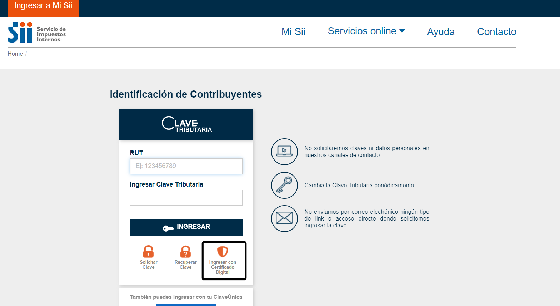The image size is (560, 306).
Task: Click the envelope circle icon
Action: coord(284,218)
